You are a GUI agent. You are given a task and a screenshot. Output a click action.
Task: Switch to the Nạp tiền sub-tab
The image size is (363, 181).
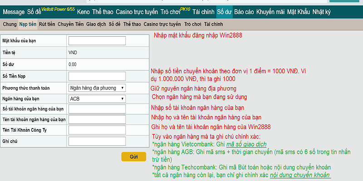tap(28, 24)
